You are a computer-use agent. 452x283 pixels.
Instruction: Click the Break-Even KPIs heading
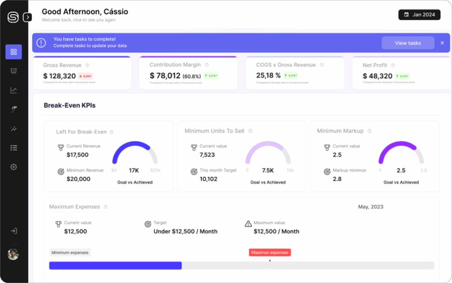coord(69,105)
